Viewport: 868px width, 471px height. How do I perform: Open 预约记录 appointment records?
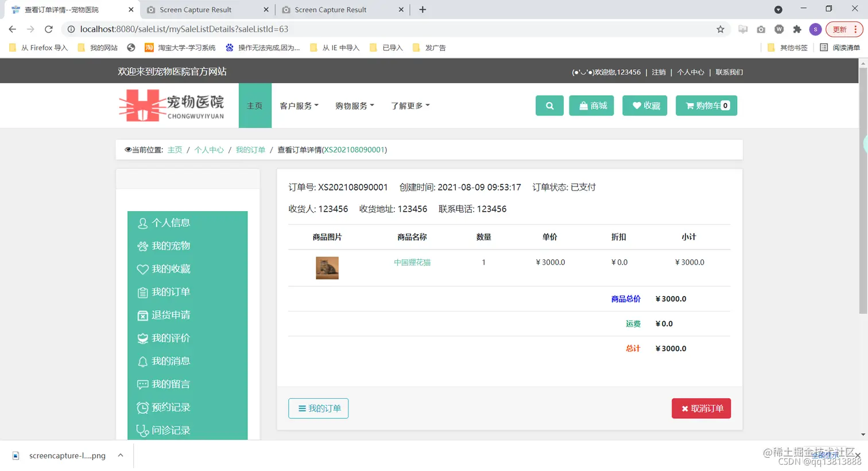[x=170, y=407]
